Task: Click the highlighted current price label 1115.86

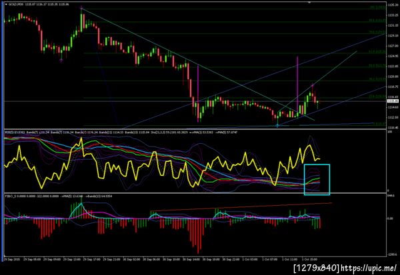Action: pos(393,101)
